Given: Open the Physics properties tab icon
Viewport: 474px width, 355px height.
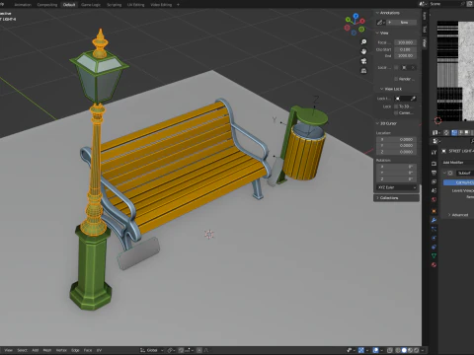Looking at the screenshot, I should click(434, 238).
